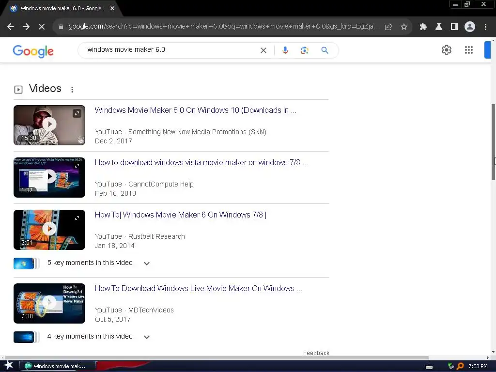The image size is (496, 372).
Task: Play the 15:30 video thumbnail
Action: click(x=49, y=125)
